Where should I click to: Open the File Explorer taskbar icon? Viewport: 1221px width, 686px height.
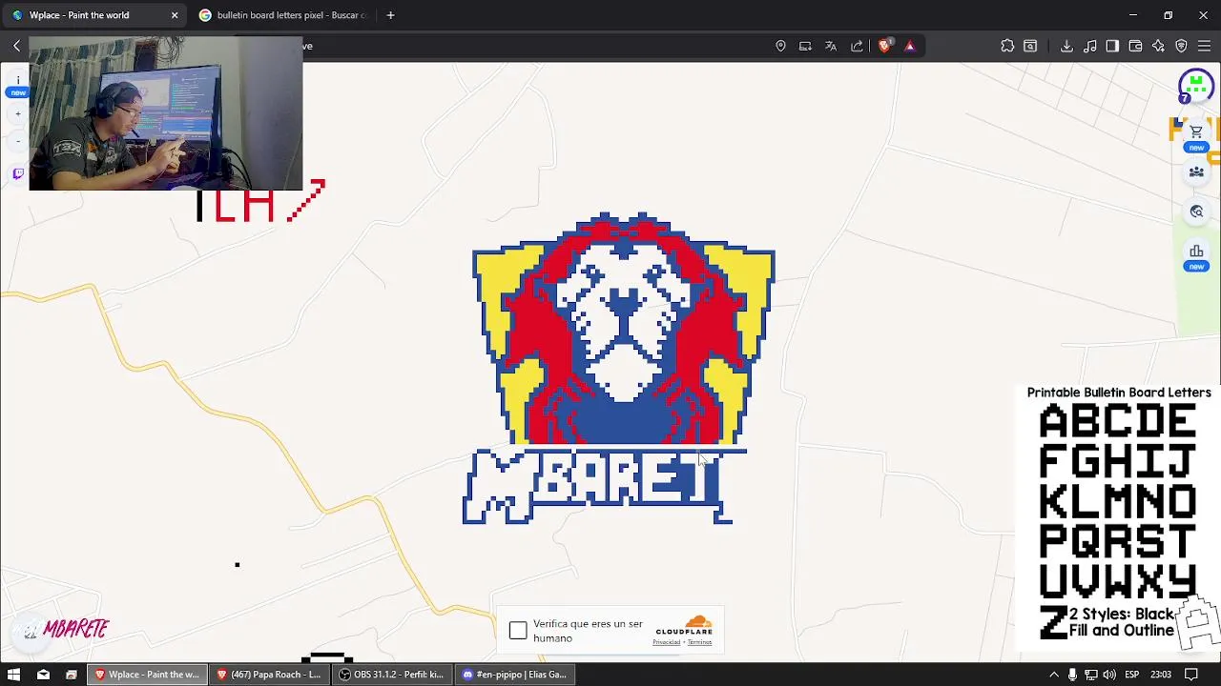pos(71,675)
